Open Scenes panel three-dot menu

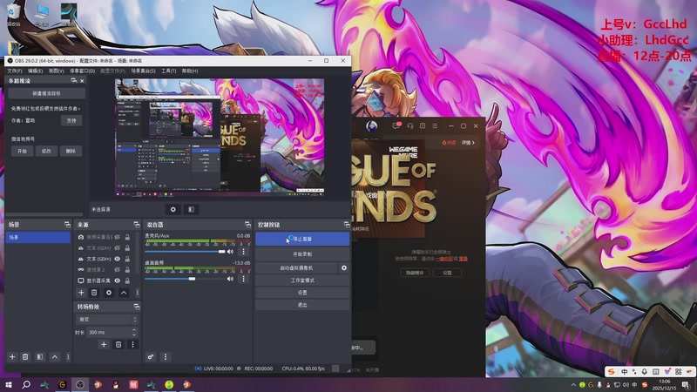tap(68, 356)
